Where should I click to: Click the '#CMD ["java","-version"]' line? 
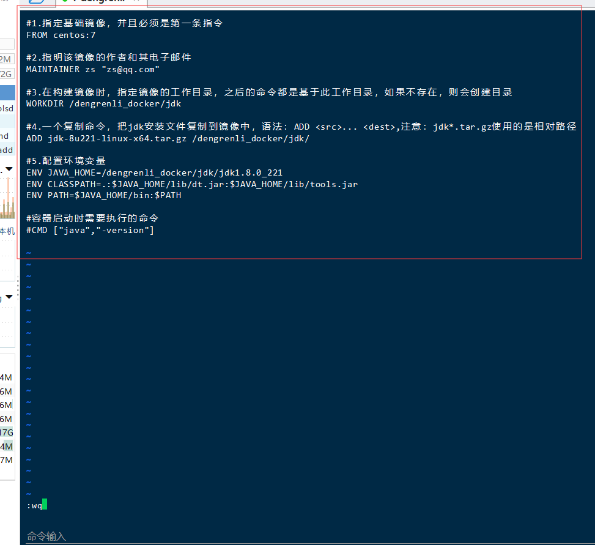[90, 231]
